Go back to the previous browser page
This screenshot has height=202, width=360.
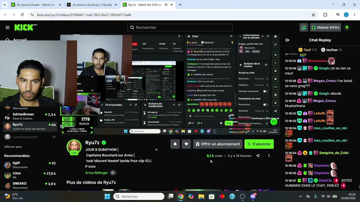5,15
